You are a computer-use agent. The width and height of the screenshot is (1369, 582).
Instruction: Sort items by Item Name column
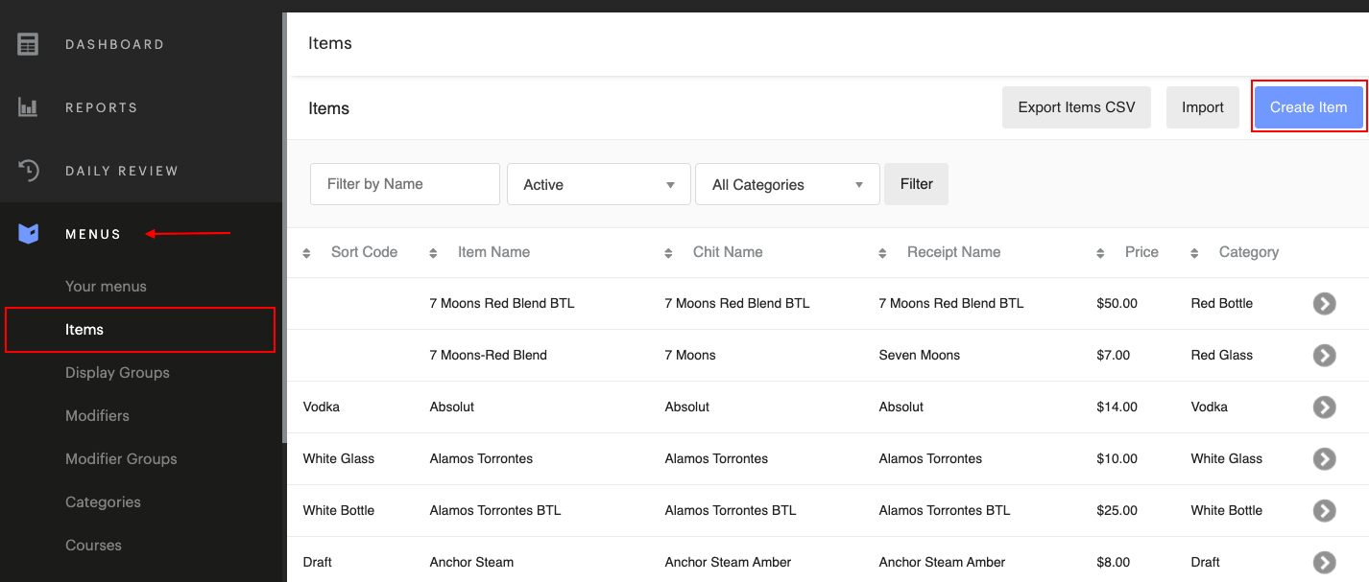click(x=492, y=252)
